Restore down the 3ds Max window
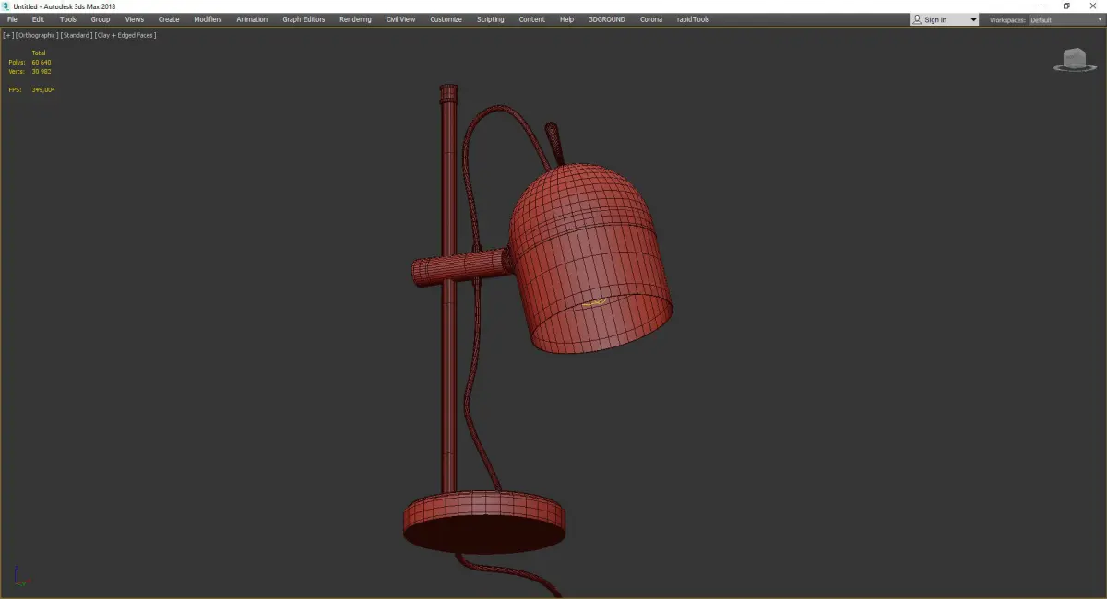This screenshot has height=599, width=1107. pos(1066,6)
